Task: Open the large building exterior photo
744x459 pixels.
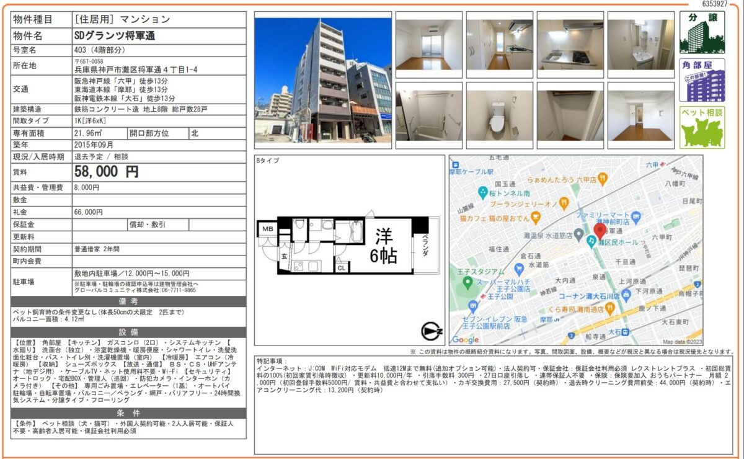Action: coord(322,80)
